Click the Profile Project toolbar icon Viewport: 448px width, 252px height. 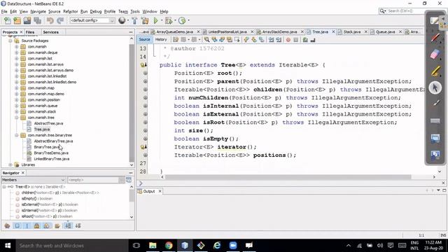[182, 20]
